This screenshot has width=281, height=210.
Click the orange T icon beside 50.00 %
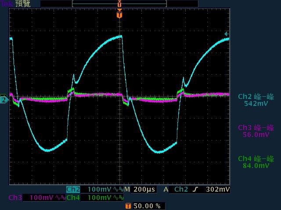pyautogui.click(x=128, y=206)
